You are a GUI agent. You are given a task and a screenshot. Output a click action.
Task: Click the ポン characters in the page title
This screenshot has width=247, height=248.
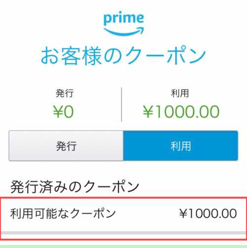(x=186, y=55)
